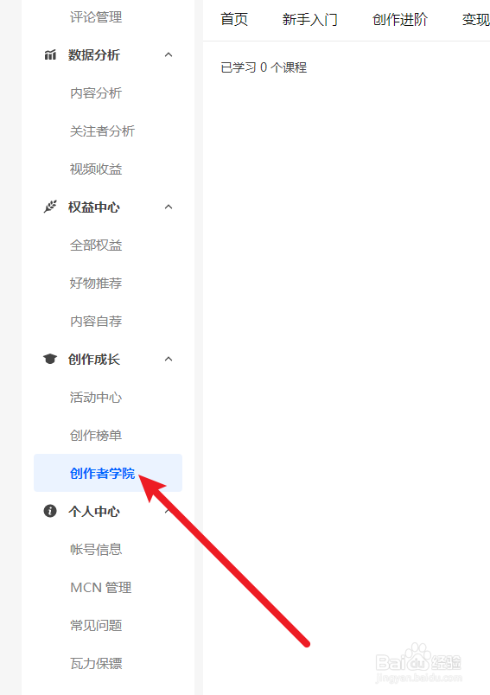Click the 个人中心 info icon
The width and height of the screenshot is (490, 695).
point(50,511)
